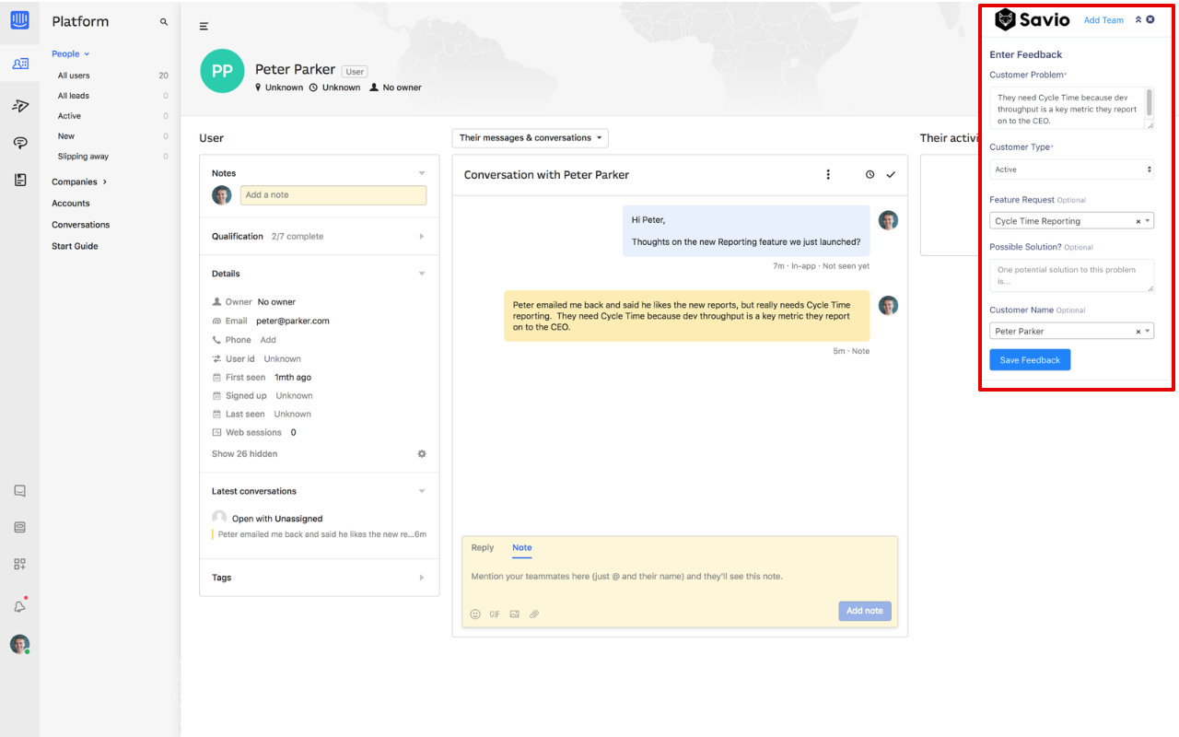Select the Outbound messages paper-plane icon
This screenshot has width=1179, height=737.
point(19,106)
